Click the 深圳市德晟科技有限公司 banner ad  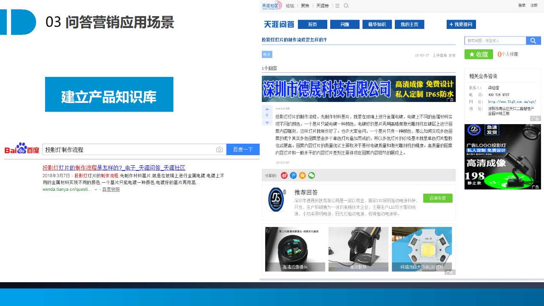(x=359, y=89)
